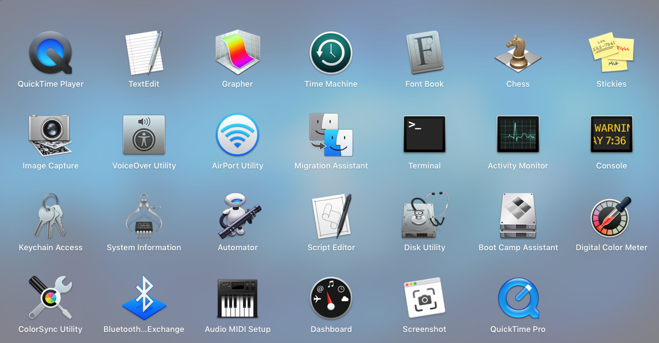The image size is (659, 343).
Task: Click the Digital Color Meter icon
Action: (611, 216)
